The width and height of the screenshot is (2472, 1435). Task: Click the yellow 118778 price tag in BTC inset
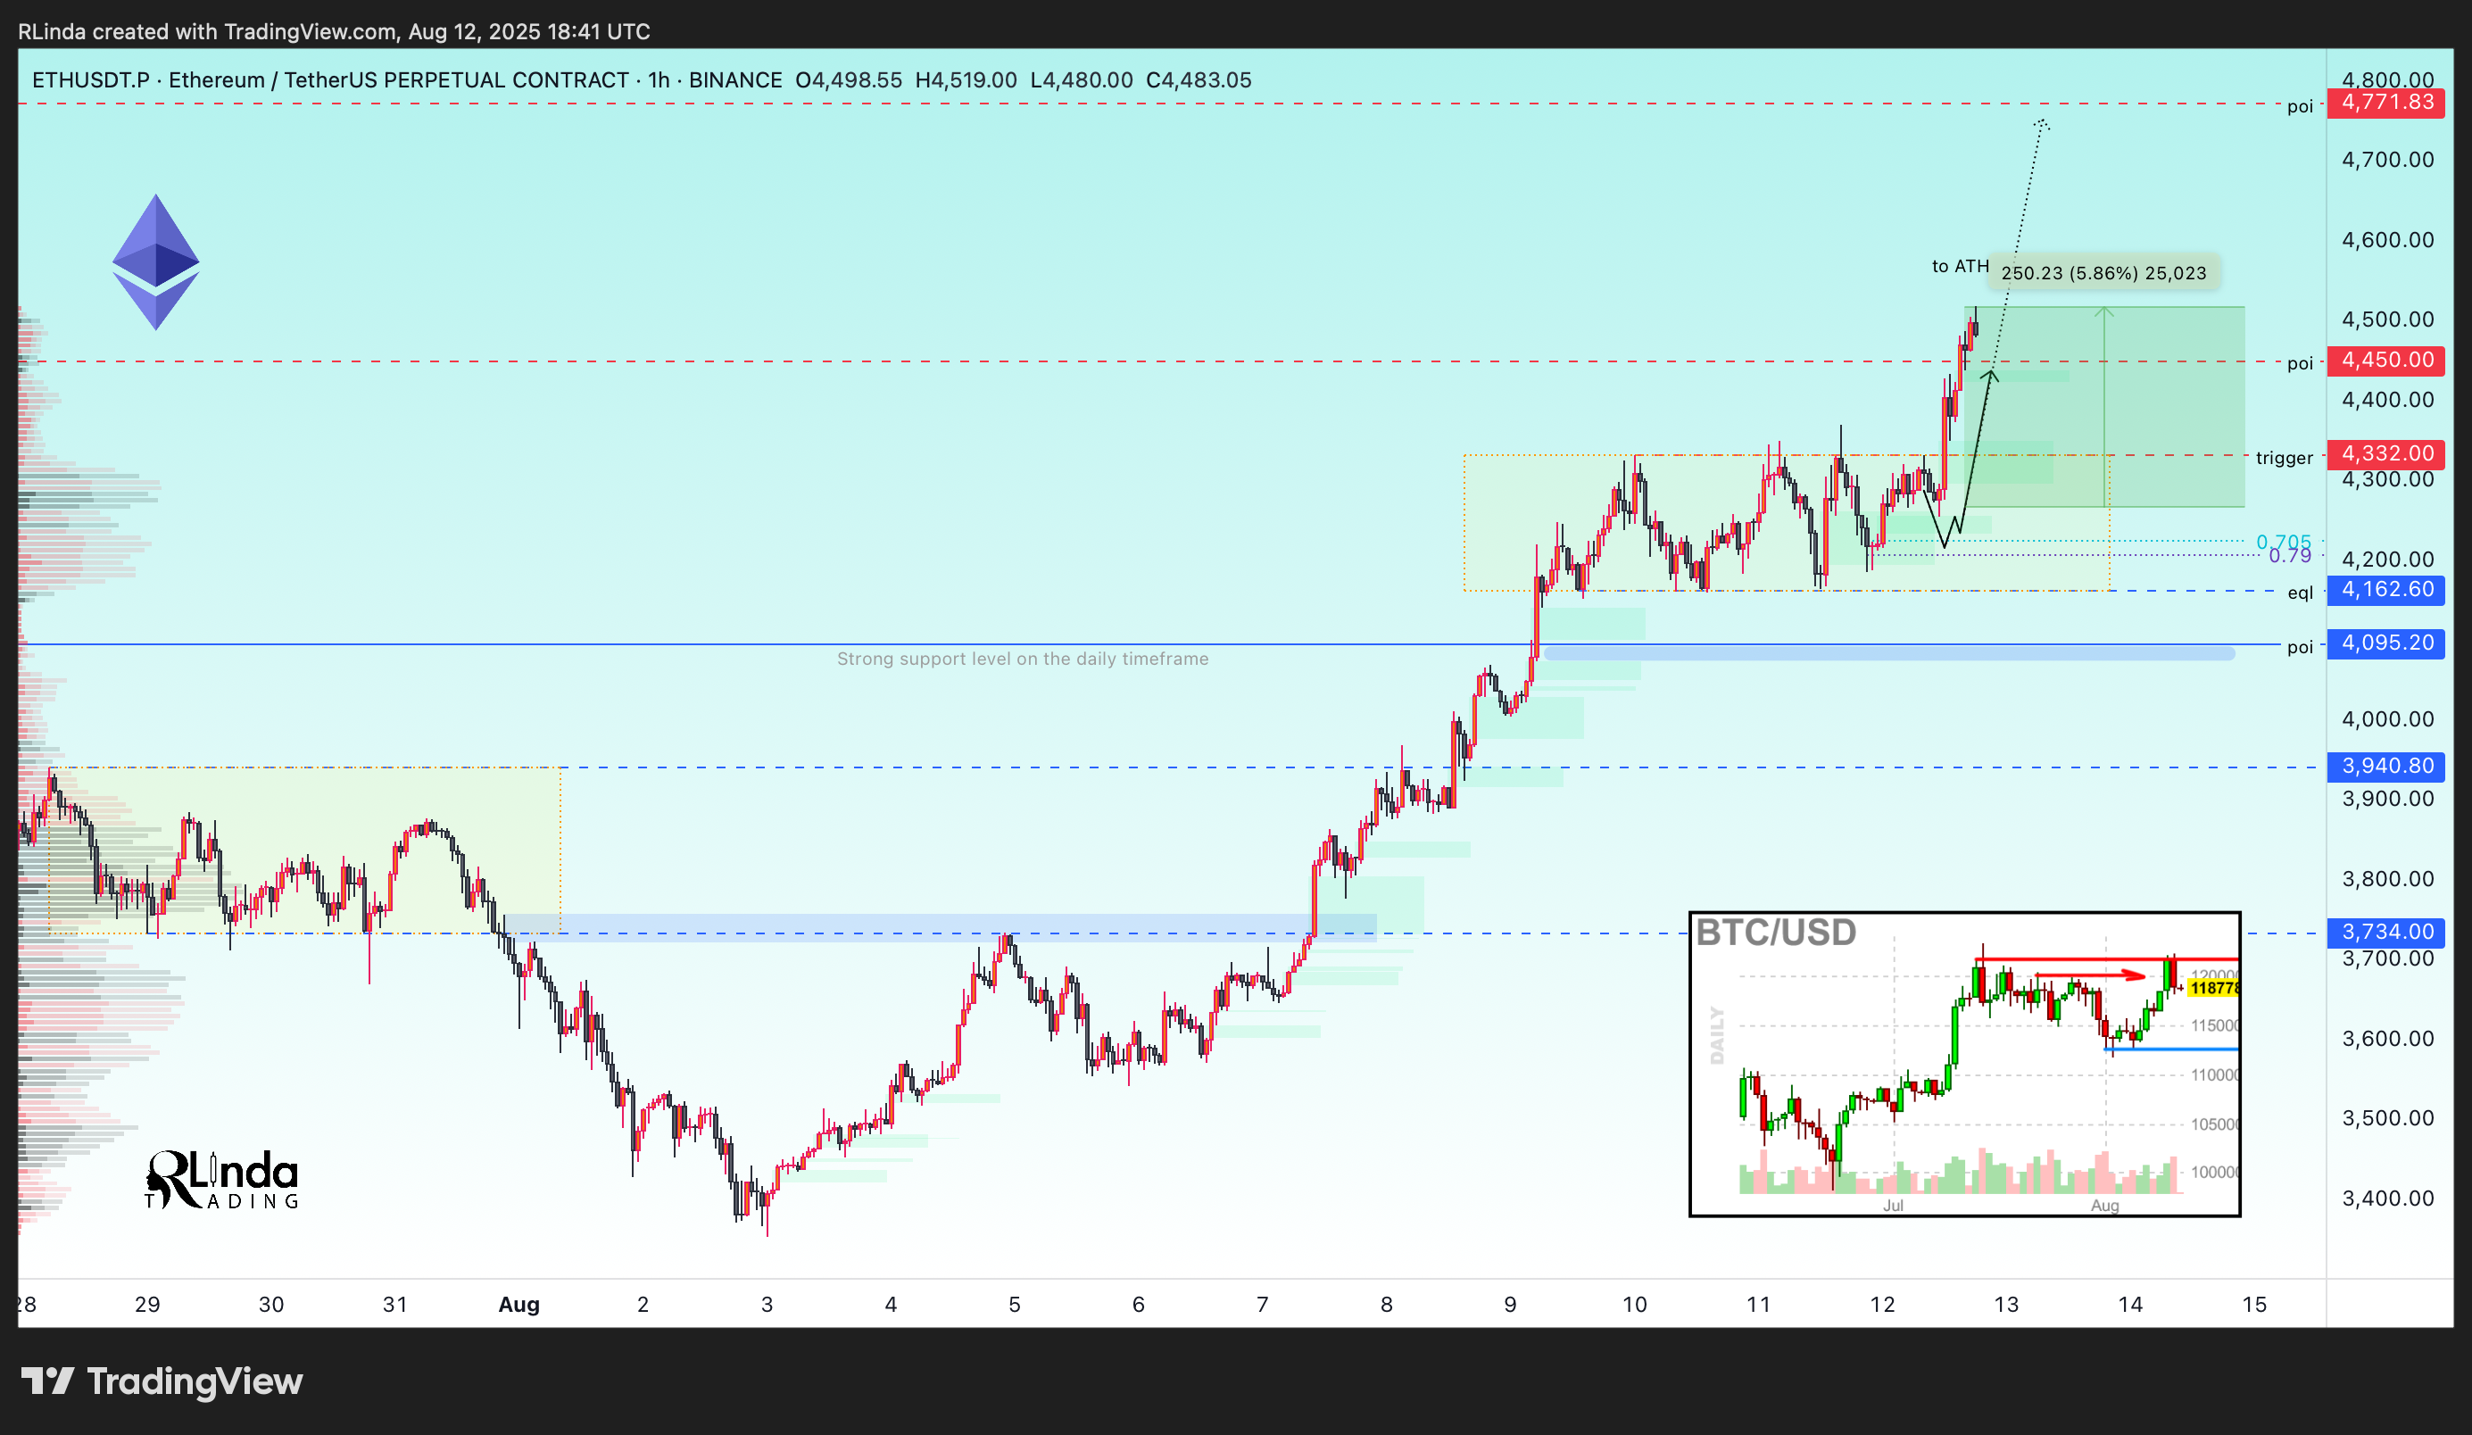pyautogui.click(x=2213, y=988)
